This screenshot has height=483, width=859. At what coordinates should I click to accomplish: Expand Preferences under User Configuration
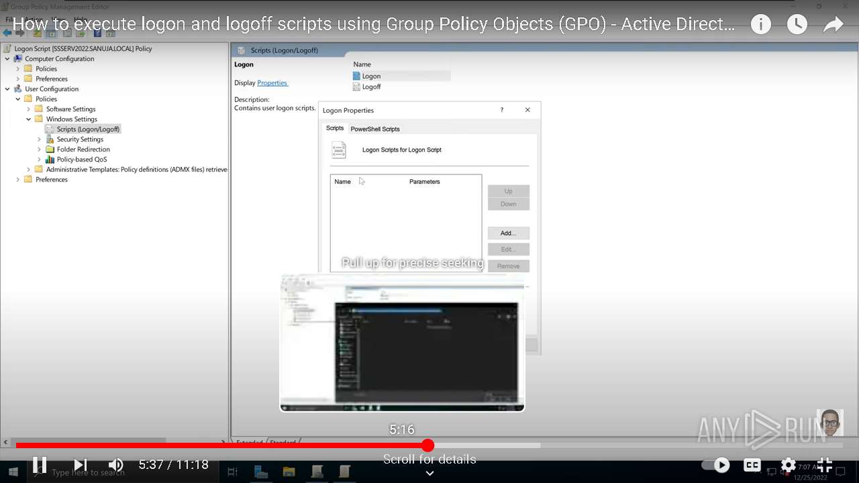[18, 179]
